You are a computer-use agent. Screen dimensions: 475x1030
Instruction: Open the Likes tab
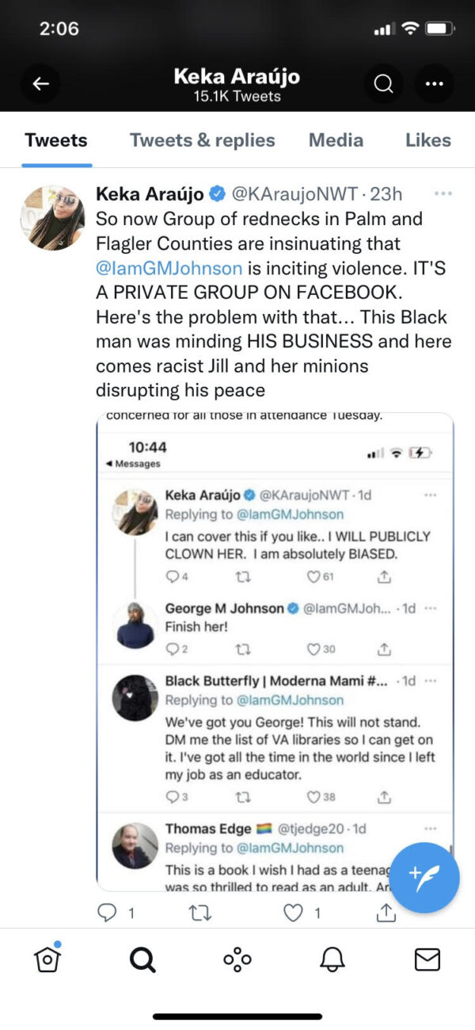pyautogui.click(x=427, y=140)
